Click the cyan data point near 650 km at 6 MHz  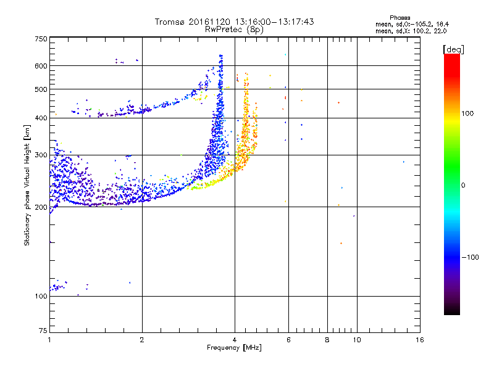pyautogui.click(x=285, y=54)
